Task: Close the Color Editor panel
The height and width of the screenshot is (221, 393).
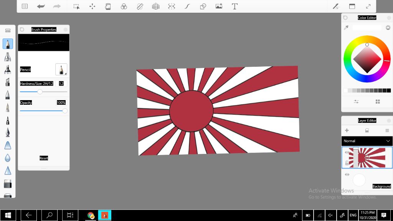Action: point(389,18)
